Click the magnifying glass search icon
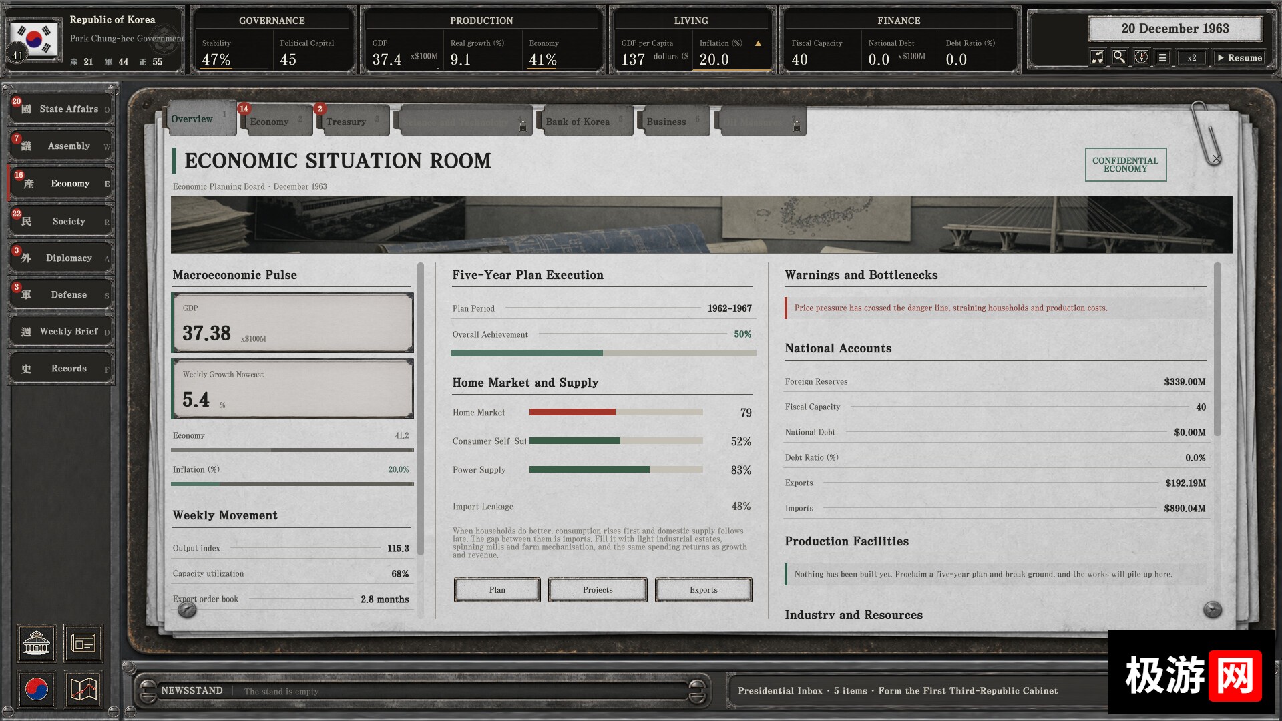 click(1119, 57)
